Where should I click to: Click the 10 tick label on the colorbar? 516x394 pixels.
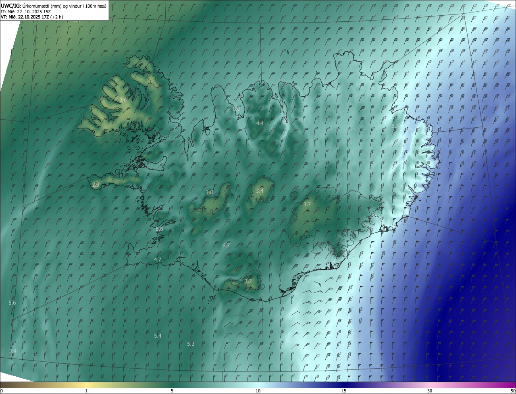[x=258, y=391]
